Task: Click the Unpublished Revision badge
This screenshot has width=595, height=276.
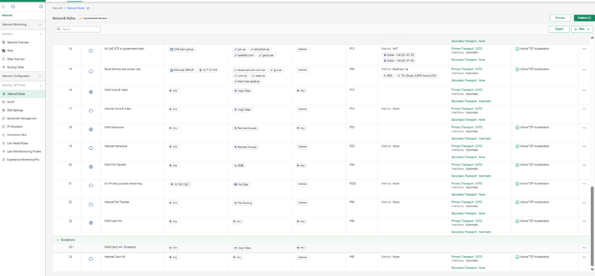Action: click(94, 18)
